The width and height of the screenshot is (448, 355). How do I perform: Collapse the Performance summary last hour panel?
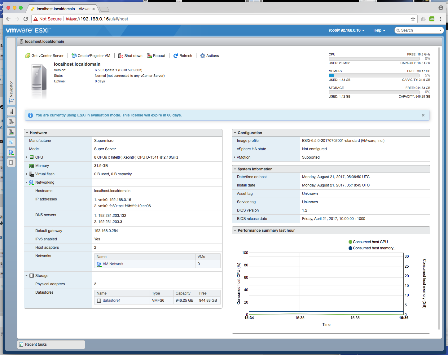(x=235, y=230)
